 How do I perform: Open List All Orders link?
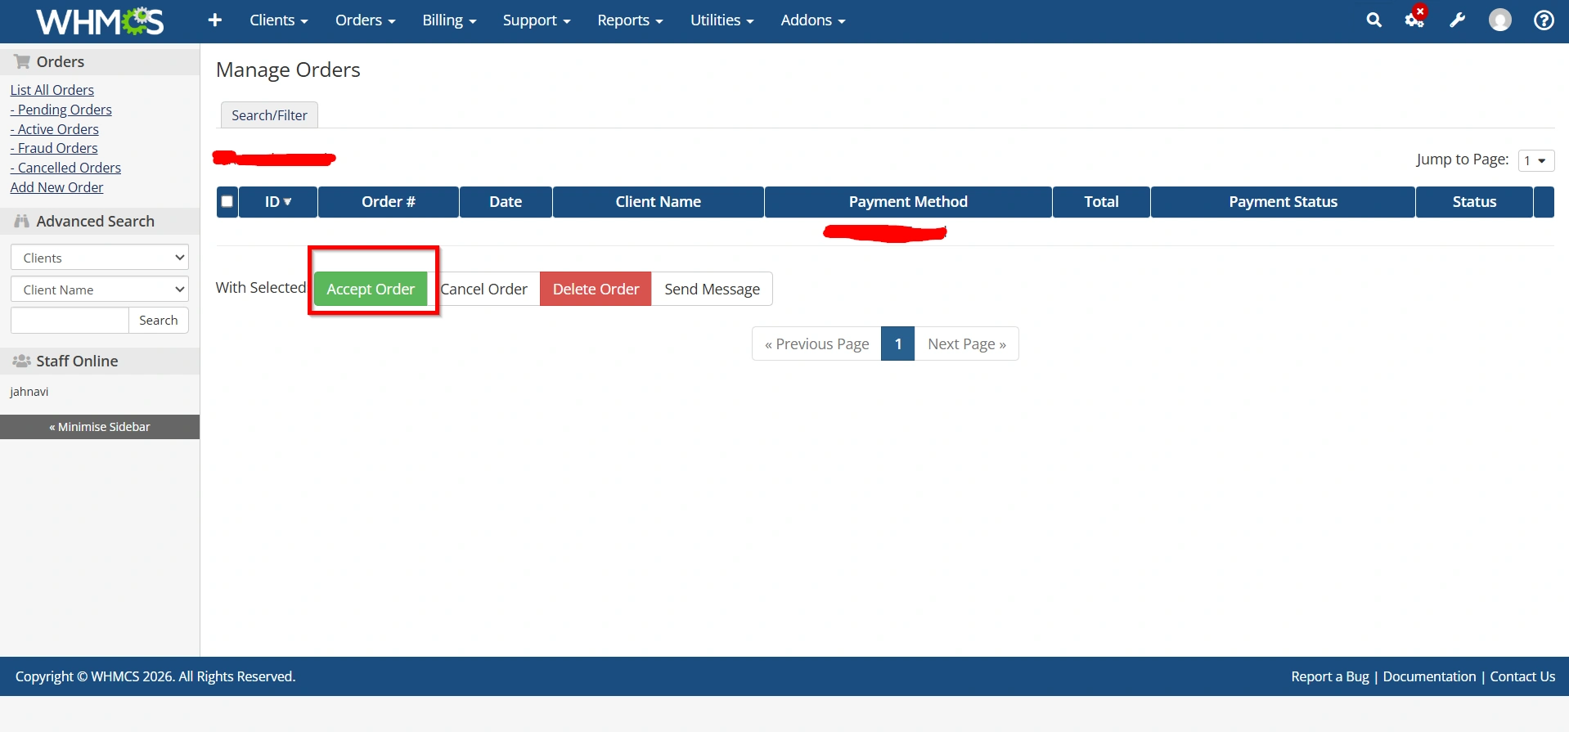(x=52, y=90)
